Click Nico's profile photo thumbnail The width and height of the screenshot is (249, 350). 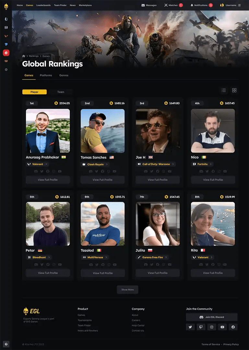tap(213, 131)
